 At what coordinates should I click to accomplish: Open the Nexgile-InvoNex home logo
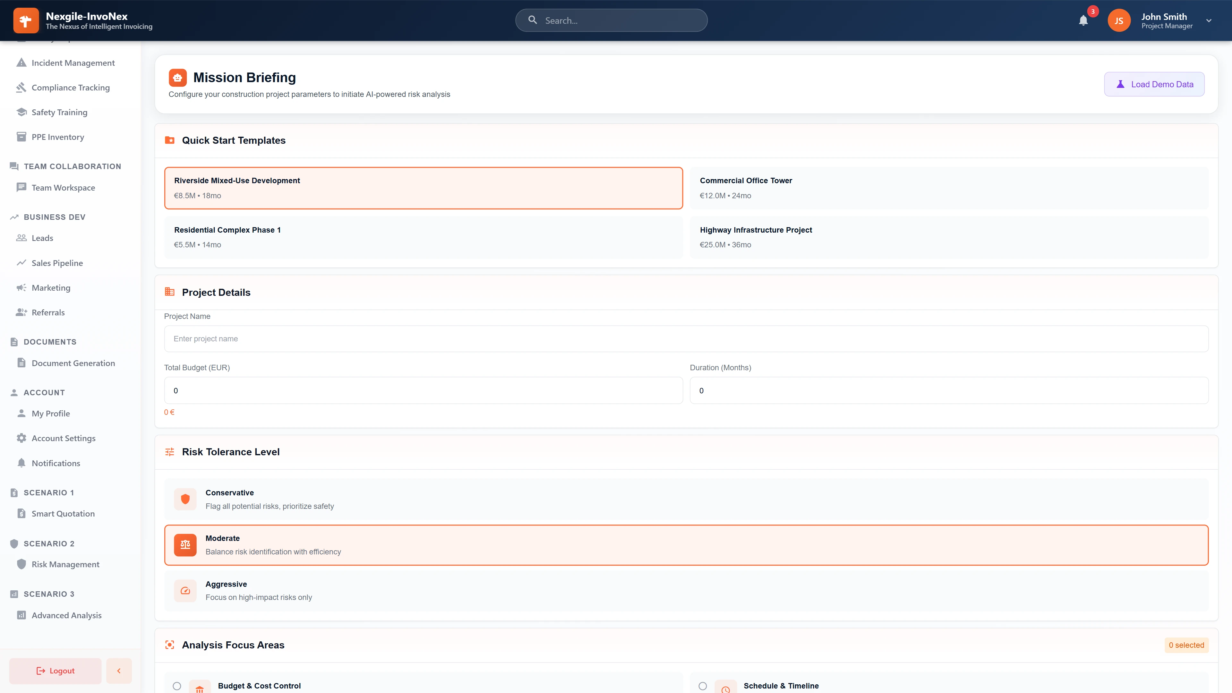[x=26, y=20]
